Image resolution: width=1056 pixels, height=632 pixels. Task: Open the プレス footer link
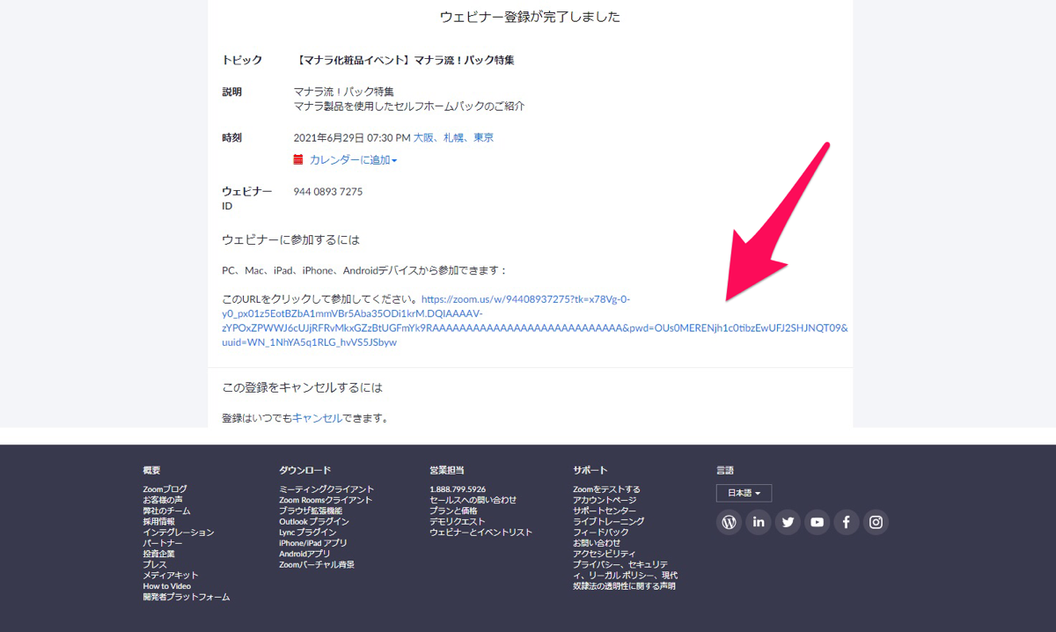click(x=155, y=564)
